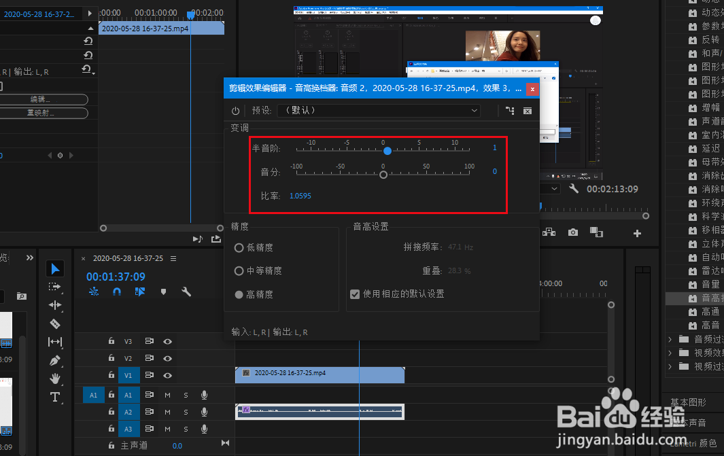Select the Razor tool
Screen dimensions: 724x456
(x=55, y=323)
